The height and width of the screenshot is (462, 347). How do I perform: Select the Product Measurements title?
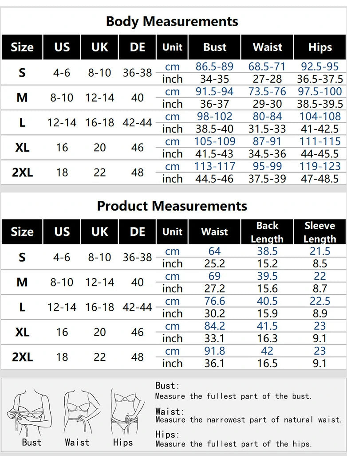tap(172, 206)
